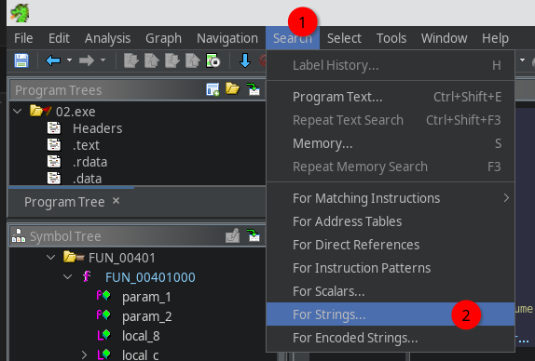Open the Graph menu
Image resolution: width=535 pixels, height=361 pixels.
[x=163, y=38]
